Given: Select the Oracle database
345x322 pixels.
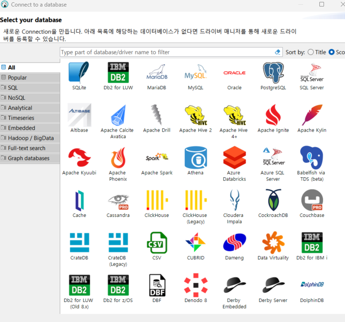Looking at the screenshot, I should (x=235, y=73).
